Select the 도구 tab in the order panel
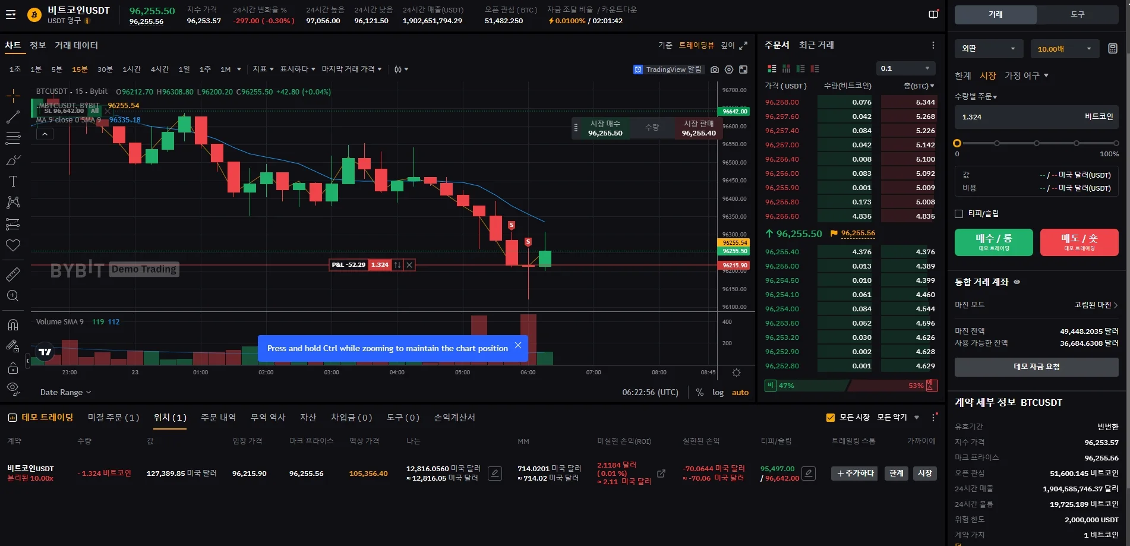 (1077, 14)
